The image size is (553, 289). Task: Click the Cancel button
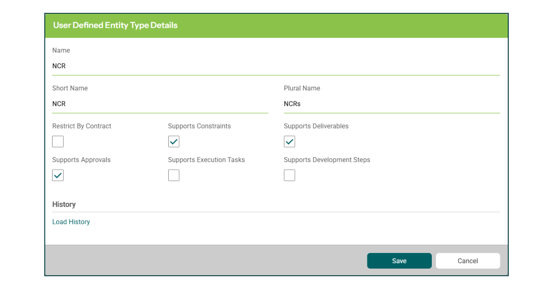[x=468, y=261]
